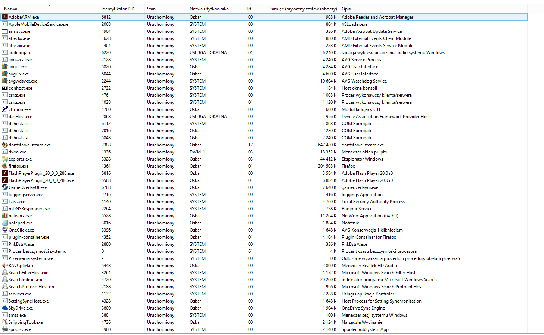Image resolution: width=544 pixels, height=335 pixels.
Task: Click the avgui.exe AVG icon
Action: click(x=5, y=66)
